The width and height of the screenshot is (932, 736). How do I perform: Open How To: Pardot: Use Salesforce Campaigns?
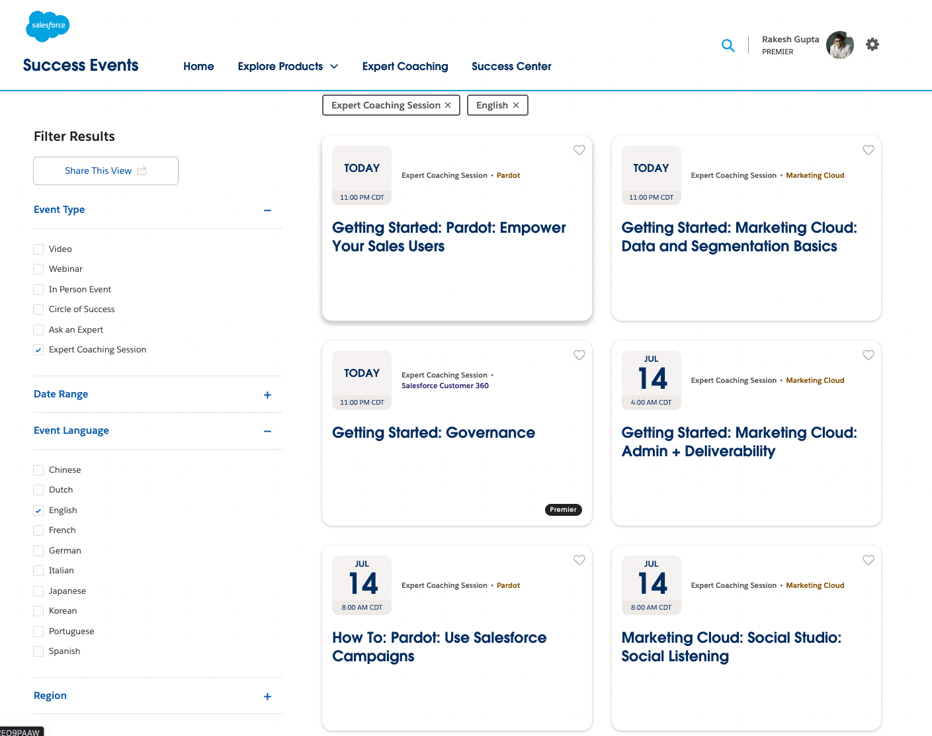click(x=439, y=647)
